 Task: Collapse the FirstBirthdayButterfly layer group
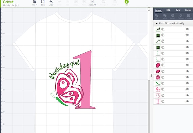[x=157, y=23]
